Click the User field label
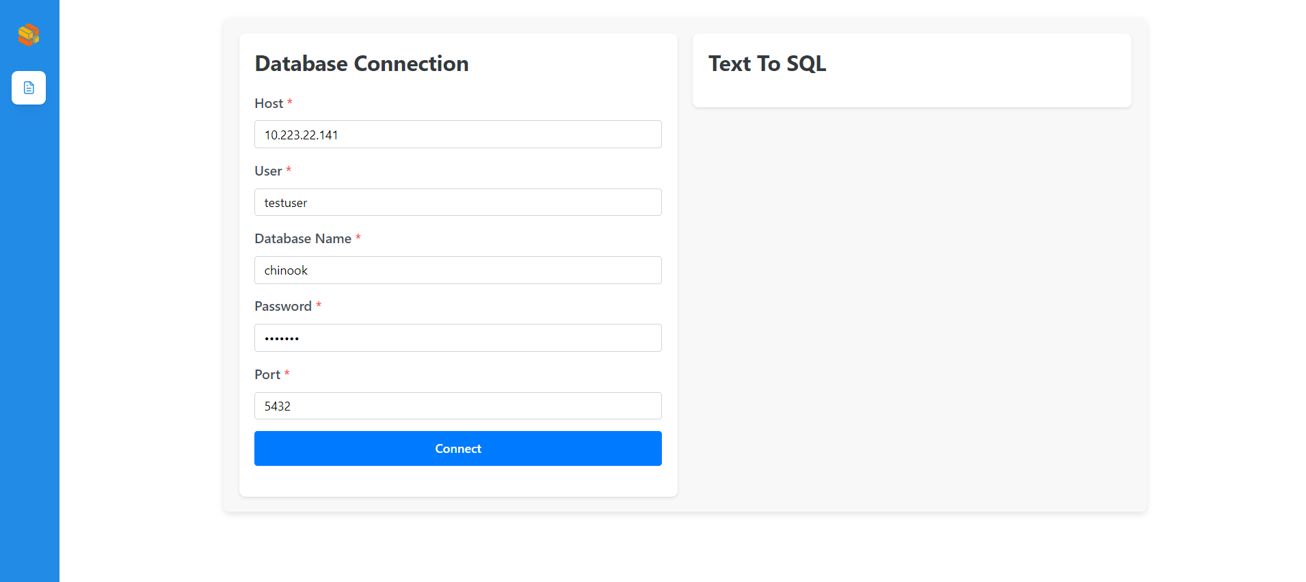Image resolution: width=1306 pixels, height=582 pixels. point(268,171)
